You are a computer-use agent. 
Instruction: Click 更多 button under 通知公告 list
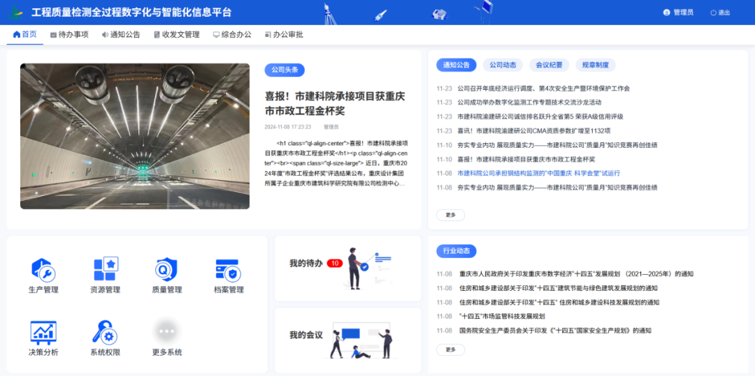450,215
